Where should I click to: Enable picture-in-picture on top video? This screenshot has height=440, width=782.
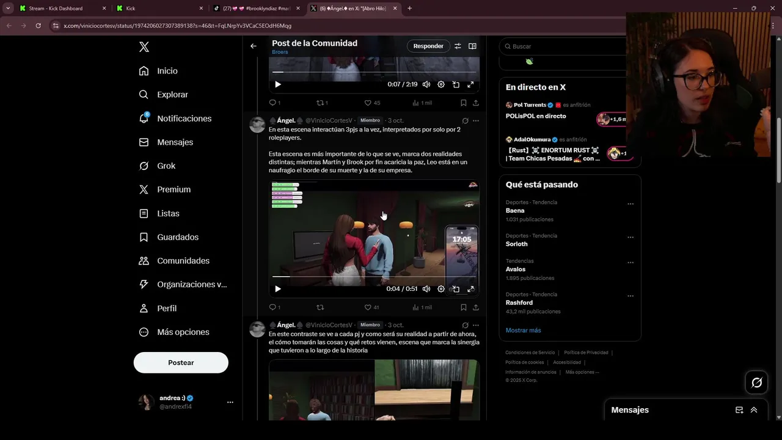pyautogui.click(x=456, y=84)
